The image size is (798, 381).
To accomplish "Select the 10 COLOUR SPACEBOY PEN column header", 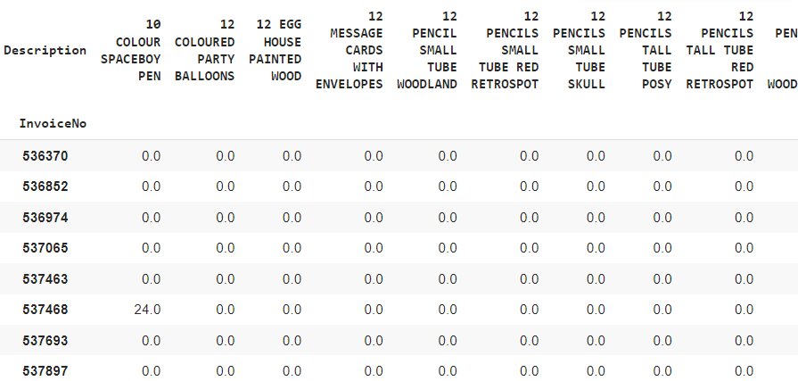I will [x=134, y=51].
